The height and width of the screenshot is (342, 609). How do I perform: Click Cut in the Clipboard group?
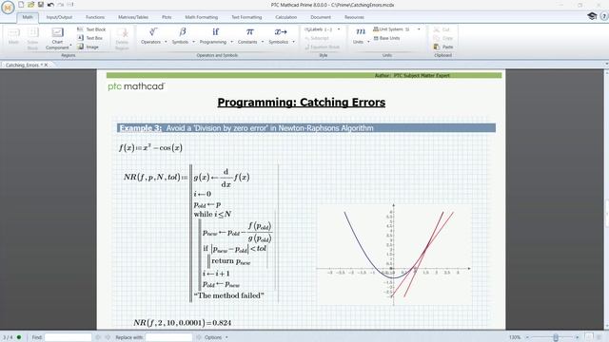point(442,29)
